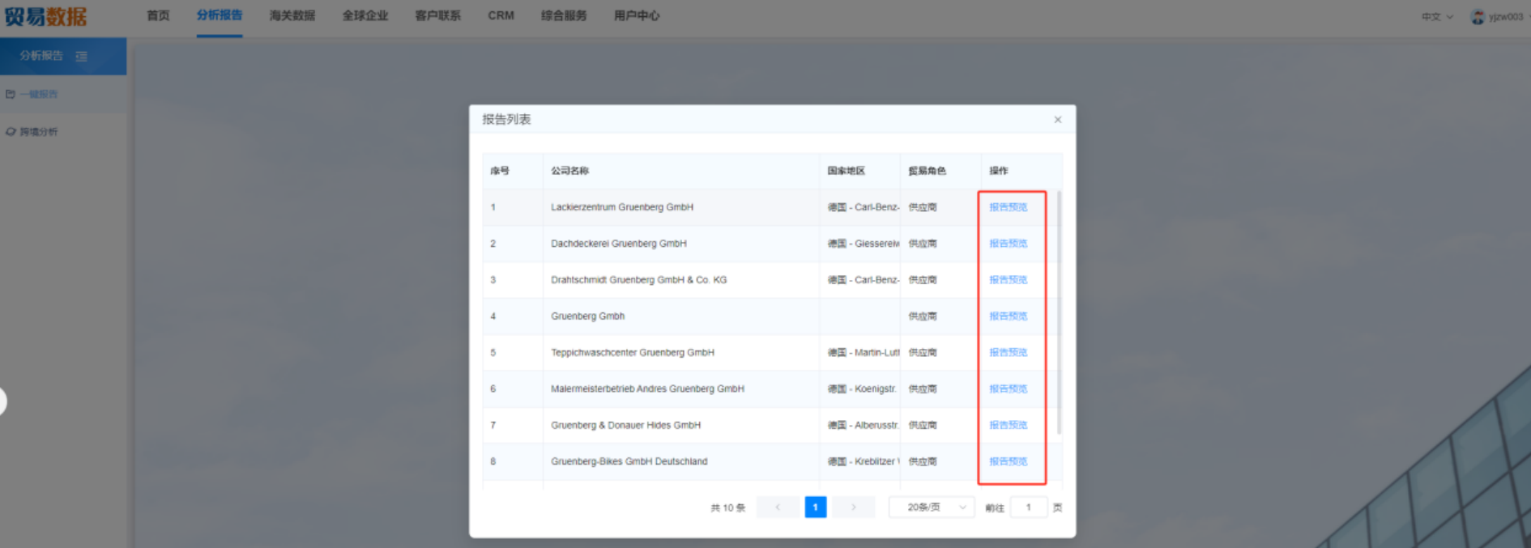Expand the 20条/页 page size dropdown
Screen dimensions: 1531x548
pos(932,508)
